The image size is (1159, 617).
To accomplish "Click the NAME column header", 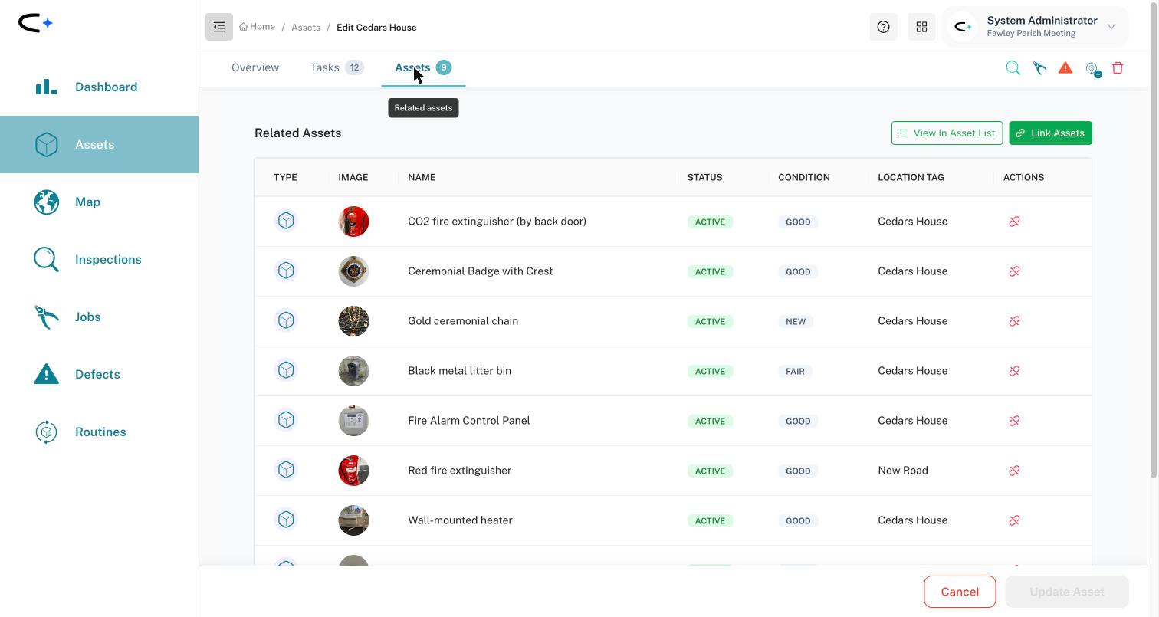I will point(422,177).
